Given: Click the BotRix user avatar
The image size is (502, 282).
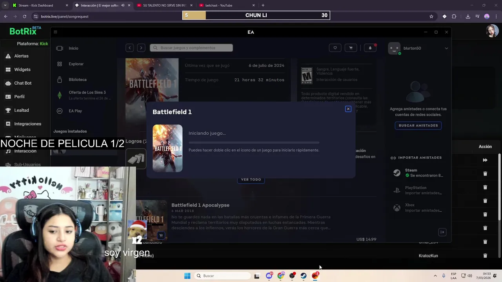Looking at the screenshot, I should pyautogui.click(x=492, y=31).
